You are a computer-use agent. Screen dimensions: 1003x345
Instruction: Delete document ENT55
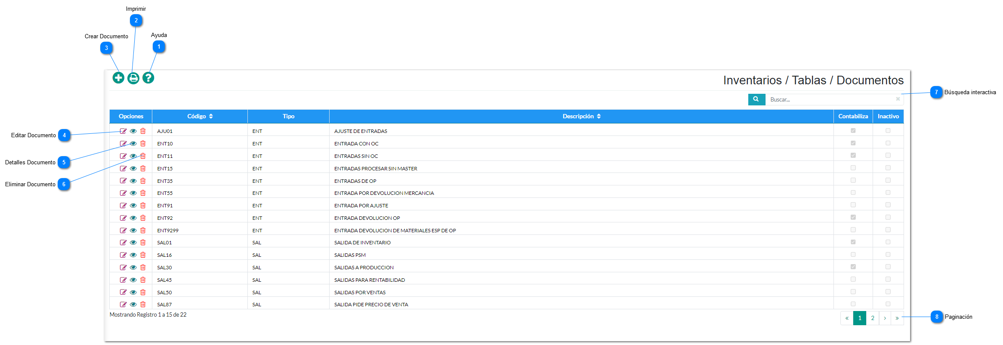tap(143, 193)
